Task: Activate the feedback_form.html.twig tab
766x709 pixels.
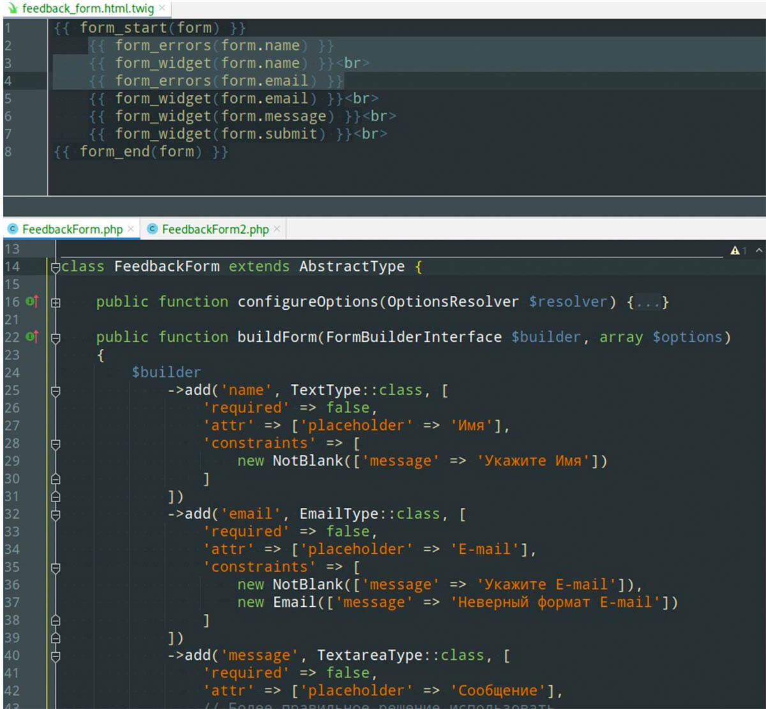Action: pos(87,9)
